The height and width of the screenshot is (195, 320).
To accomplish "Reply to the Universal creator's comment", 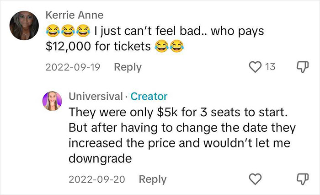I will (x=153, y=179).
